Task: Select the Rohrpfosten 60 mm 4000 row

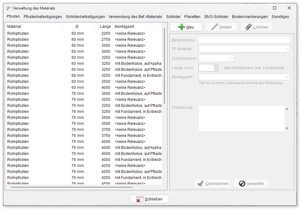Action: (x=83, y=88)
